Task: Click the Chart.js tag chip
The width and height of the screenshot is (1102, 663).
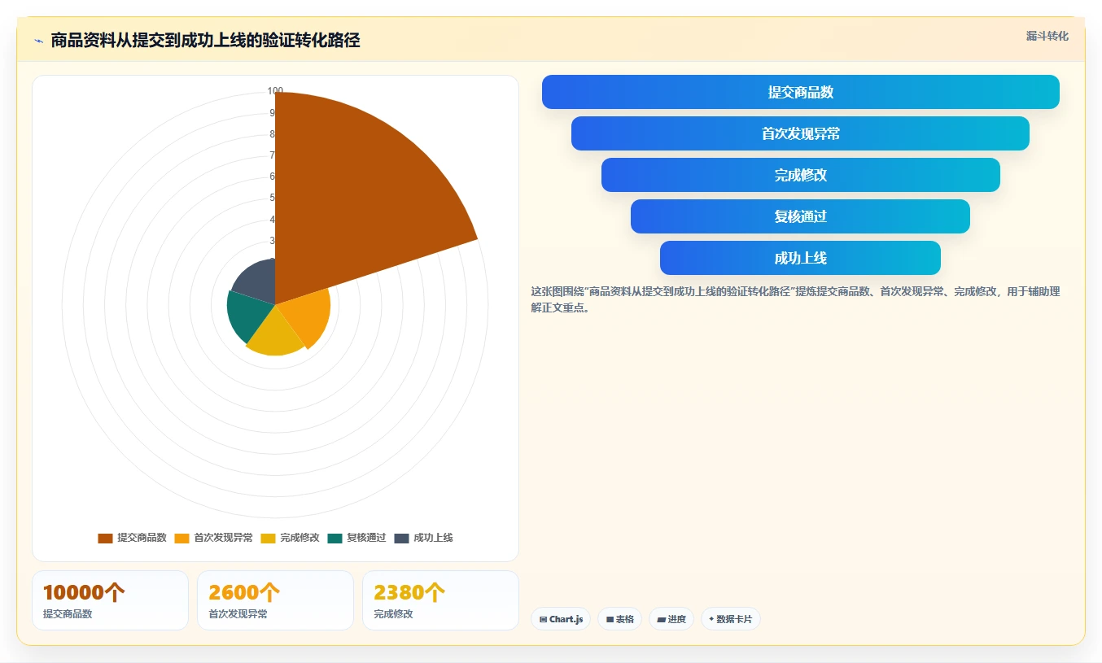Action: click(x=561, y=619)
